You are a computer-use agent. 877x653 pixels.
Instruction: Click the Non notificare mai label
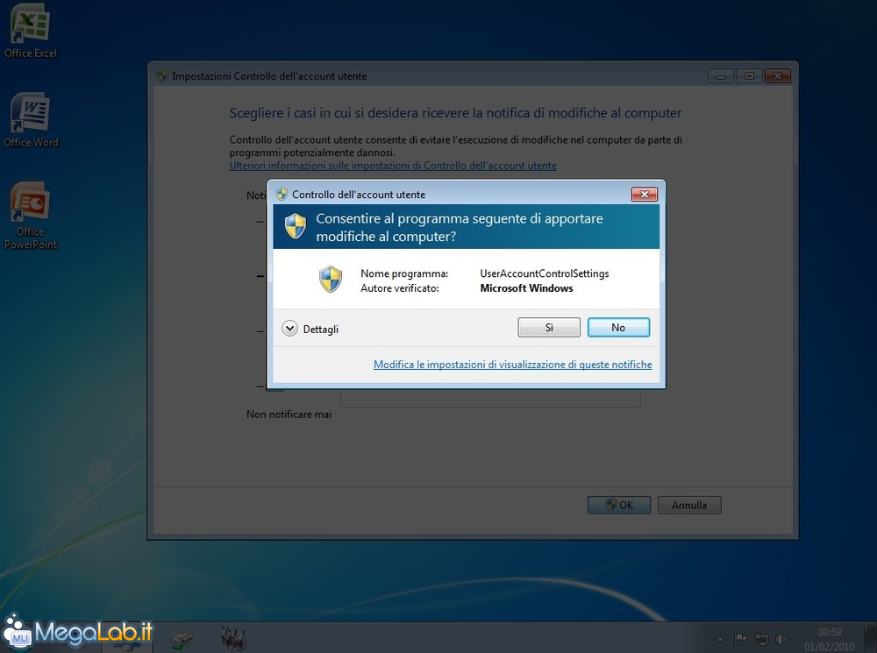point(289,415)
